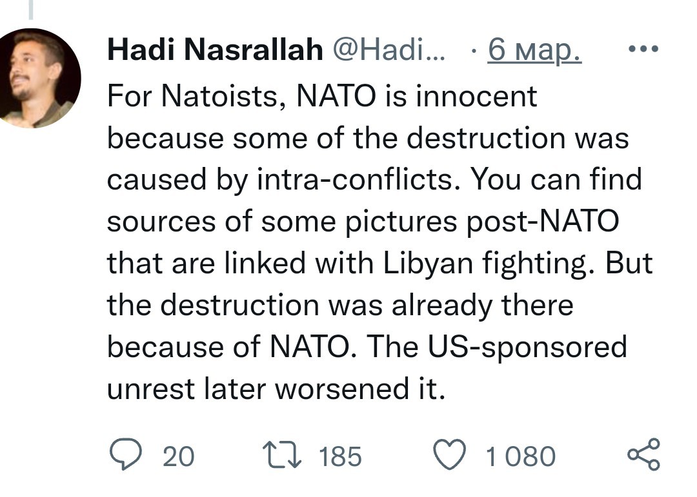Retweet using the arrows icon

click(x=282, y=454)
